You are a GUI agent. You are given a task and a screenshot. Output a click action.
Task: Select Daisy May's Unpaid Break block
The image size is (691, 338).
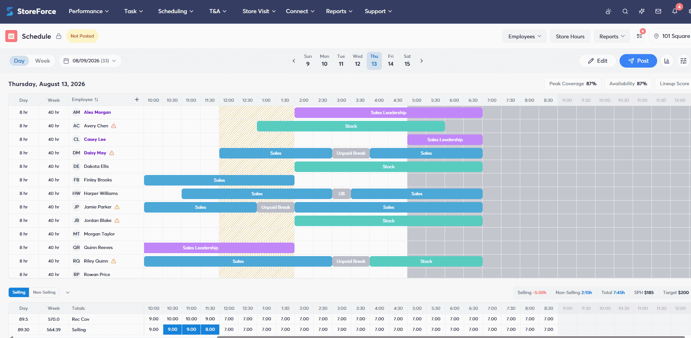(351, 153)
